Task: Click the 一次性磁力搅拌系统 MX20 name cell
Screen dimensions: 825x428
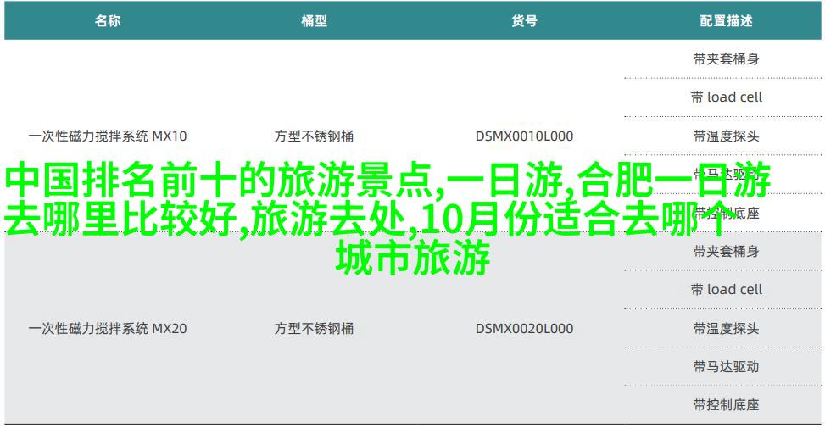Action: [x=107, y=328]
